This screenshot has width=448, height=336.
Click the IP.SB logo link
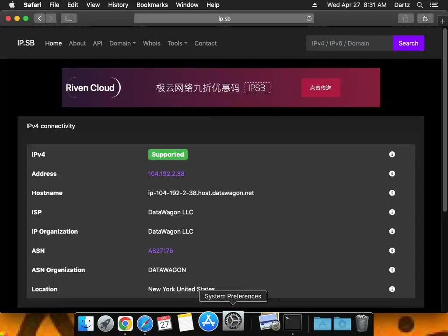point(26,43)
